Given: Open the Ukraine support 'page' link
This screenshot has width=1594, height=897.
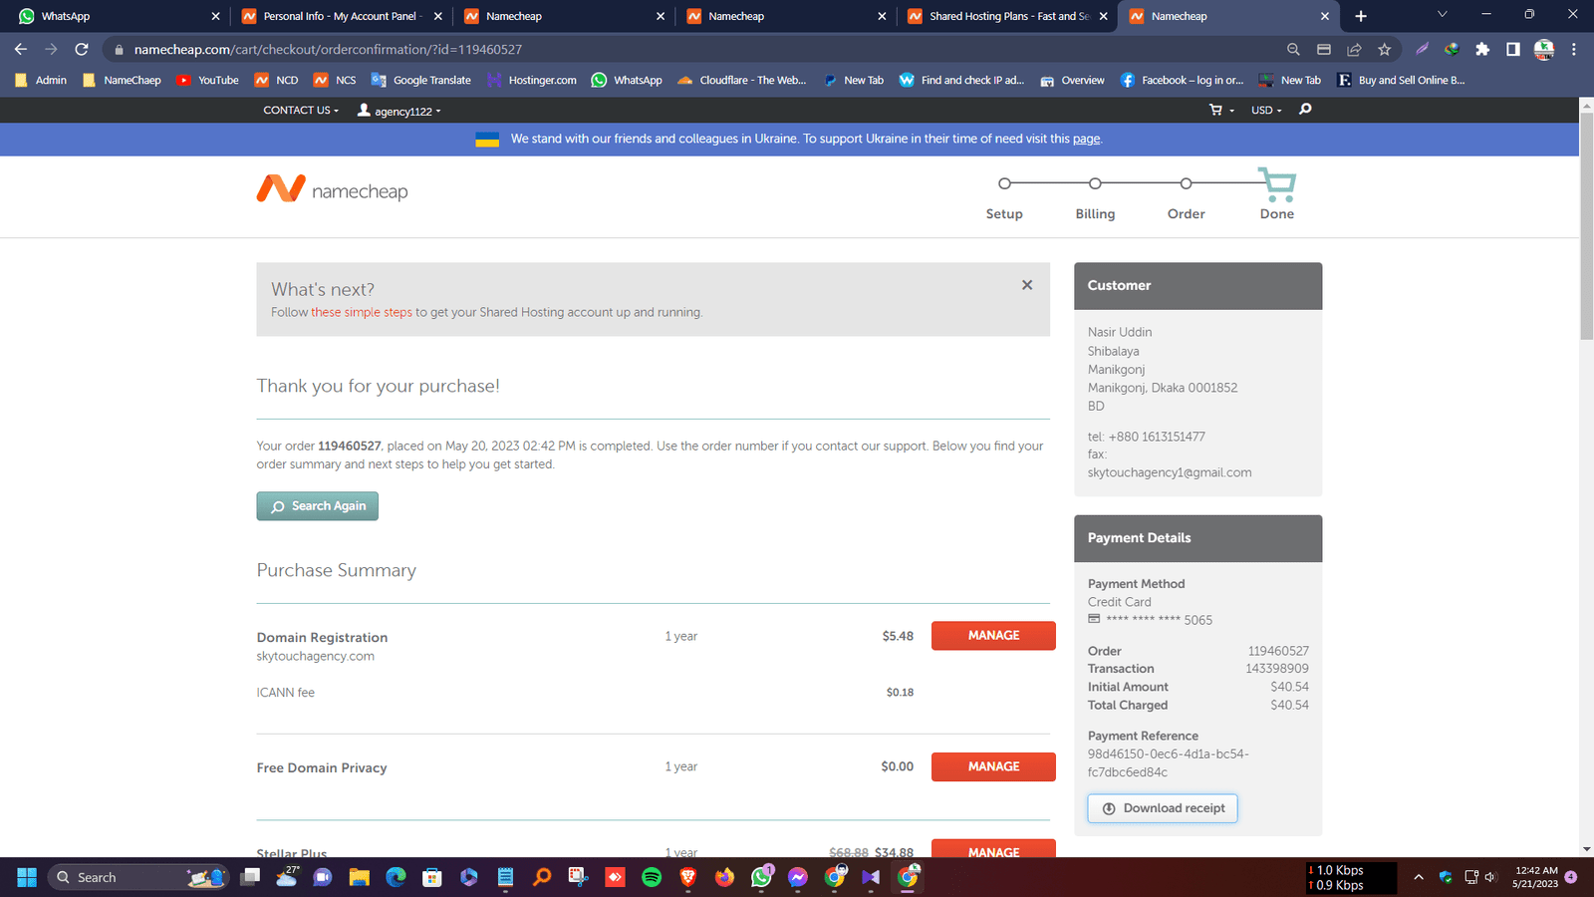Looking at the screenshot, I should (x=1086, y=139).
